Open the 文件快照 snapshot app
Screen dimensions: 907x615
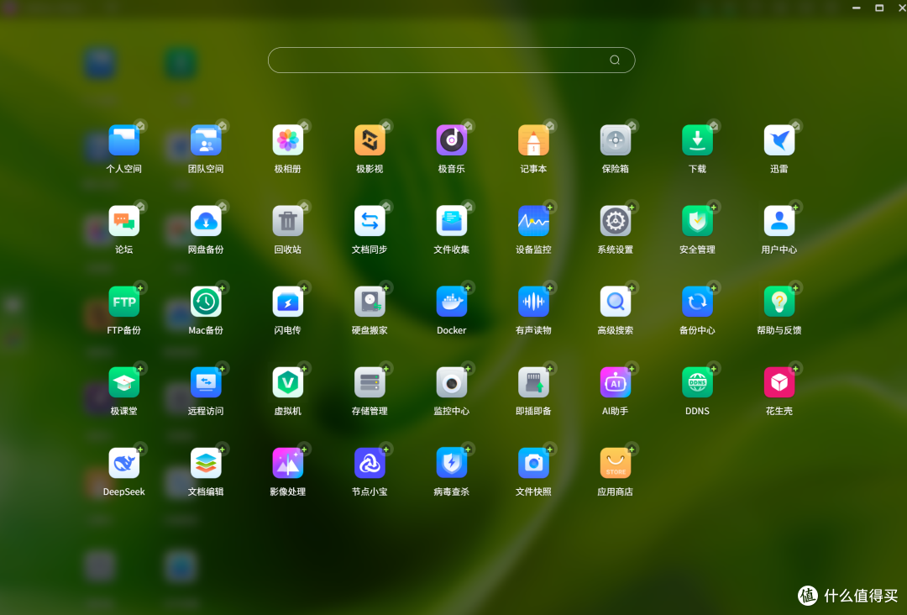(x=533, y=464)
